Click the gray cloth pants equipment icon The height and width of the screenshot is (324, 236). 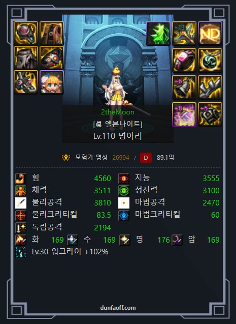(x=26, y=57)
